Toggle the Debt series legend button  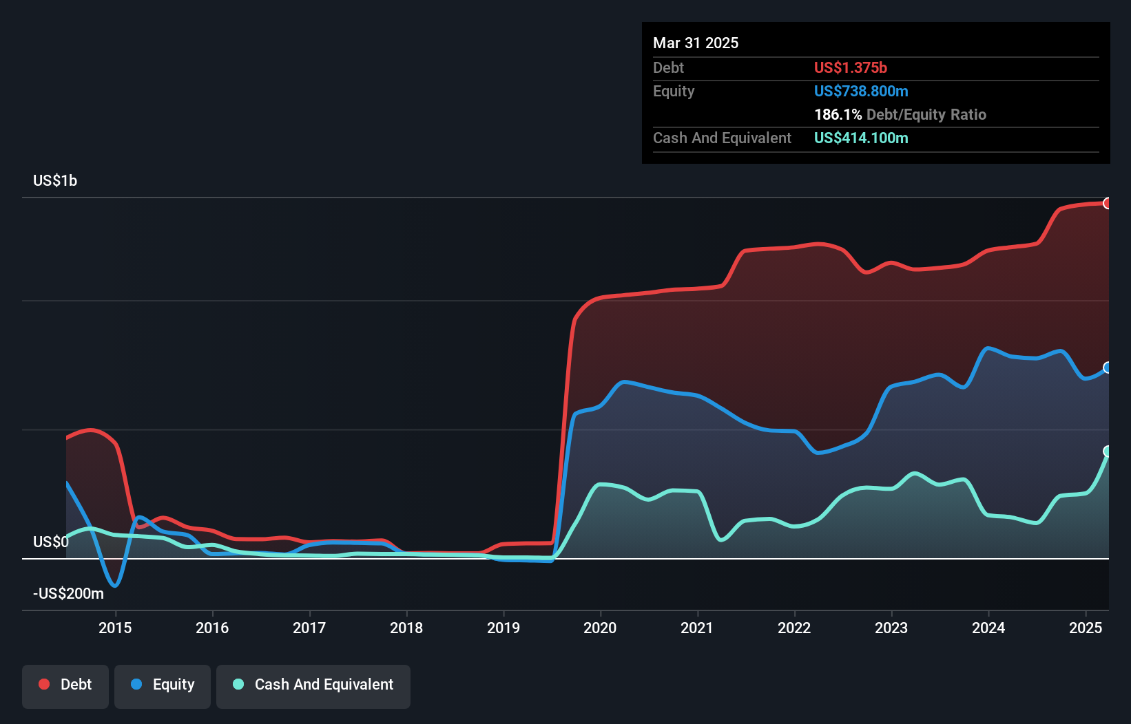coord(65,686)
